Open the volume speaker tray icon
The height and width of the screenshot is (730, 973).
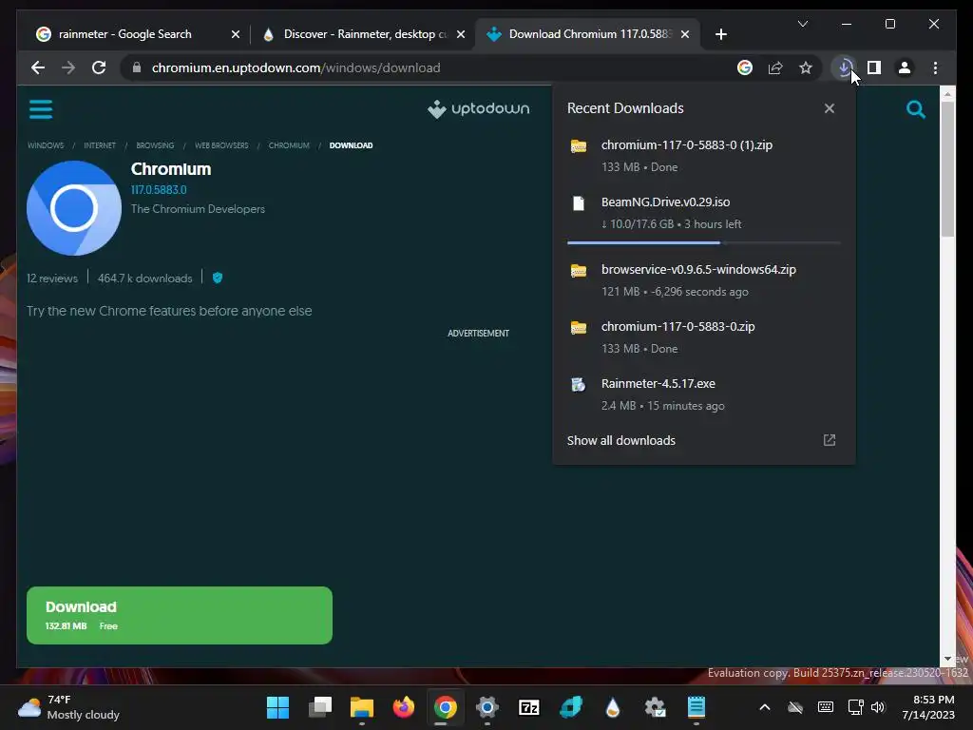877,707
